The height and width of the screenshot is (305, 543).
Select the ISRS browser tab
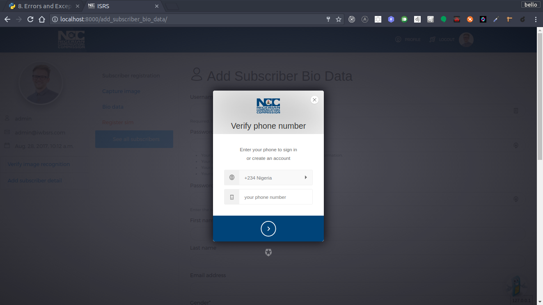pyautogui.click(x=122, y=6)
